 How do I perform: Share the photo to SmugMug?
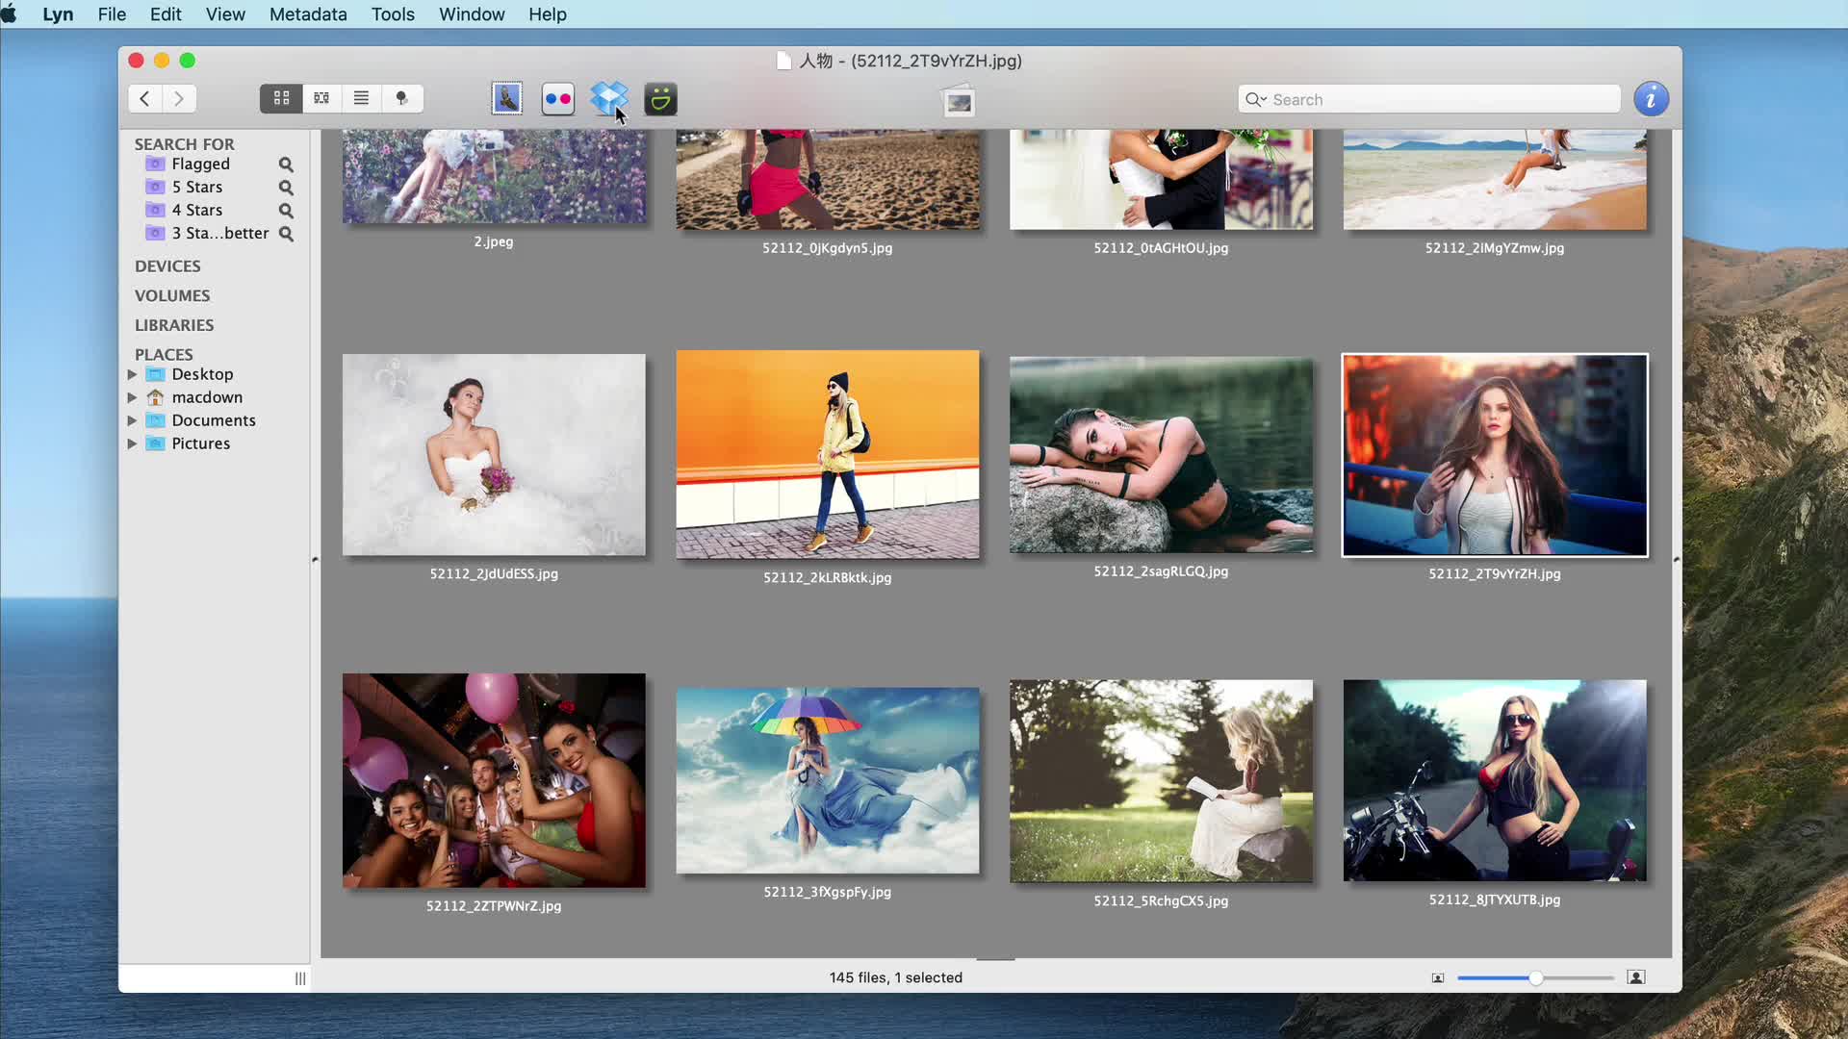[660, 98]
